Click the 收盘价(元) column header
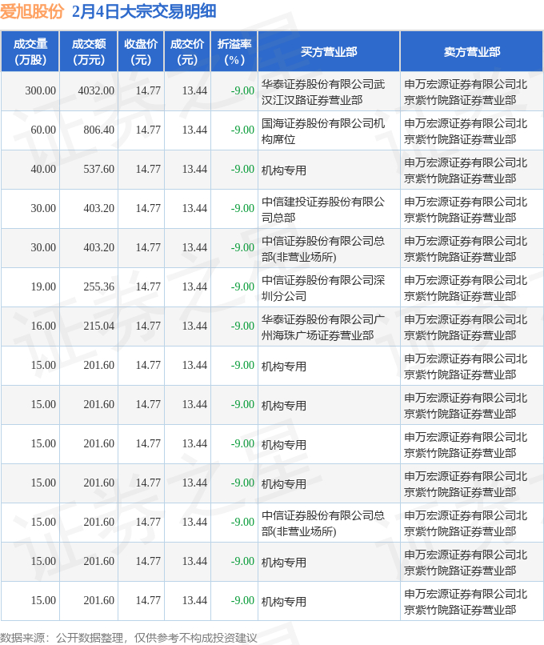Viewport: 544px width, 645px height. click(x=141, y=52)
